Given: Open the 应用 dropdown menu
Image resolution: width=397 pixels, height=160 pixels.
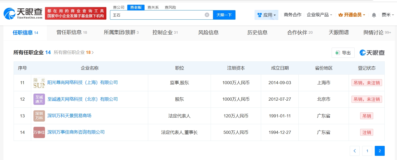Looking at the screenshot, I should [x=266, y=15].
